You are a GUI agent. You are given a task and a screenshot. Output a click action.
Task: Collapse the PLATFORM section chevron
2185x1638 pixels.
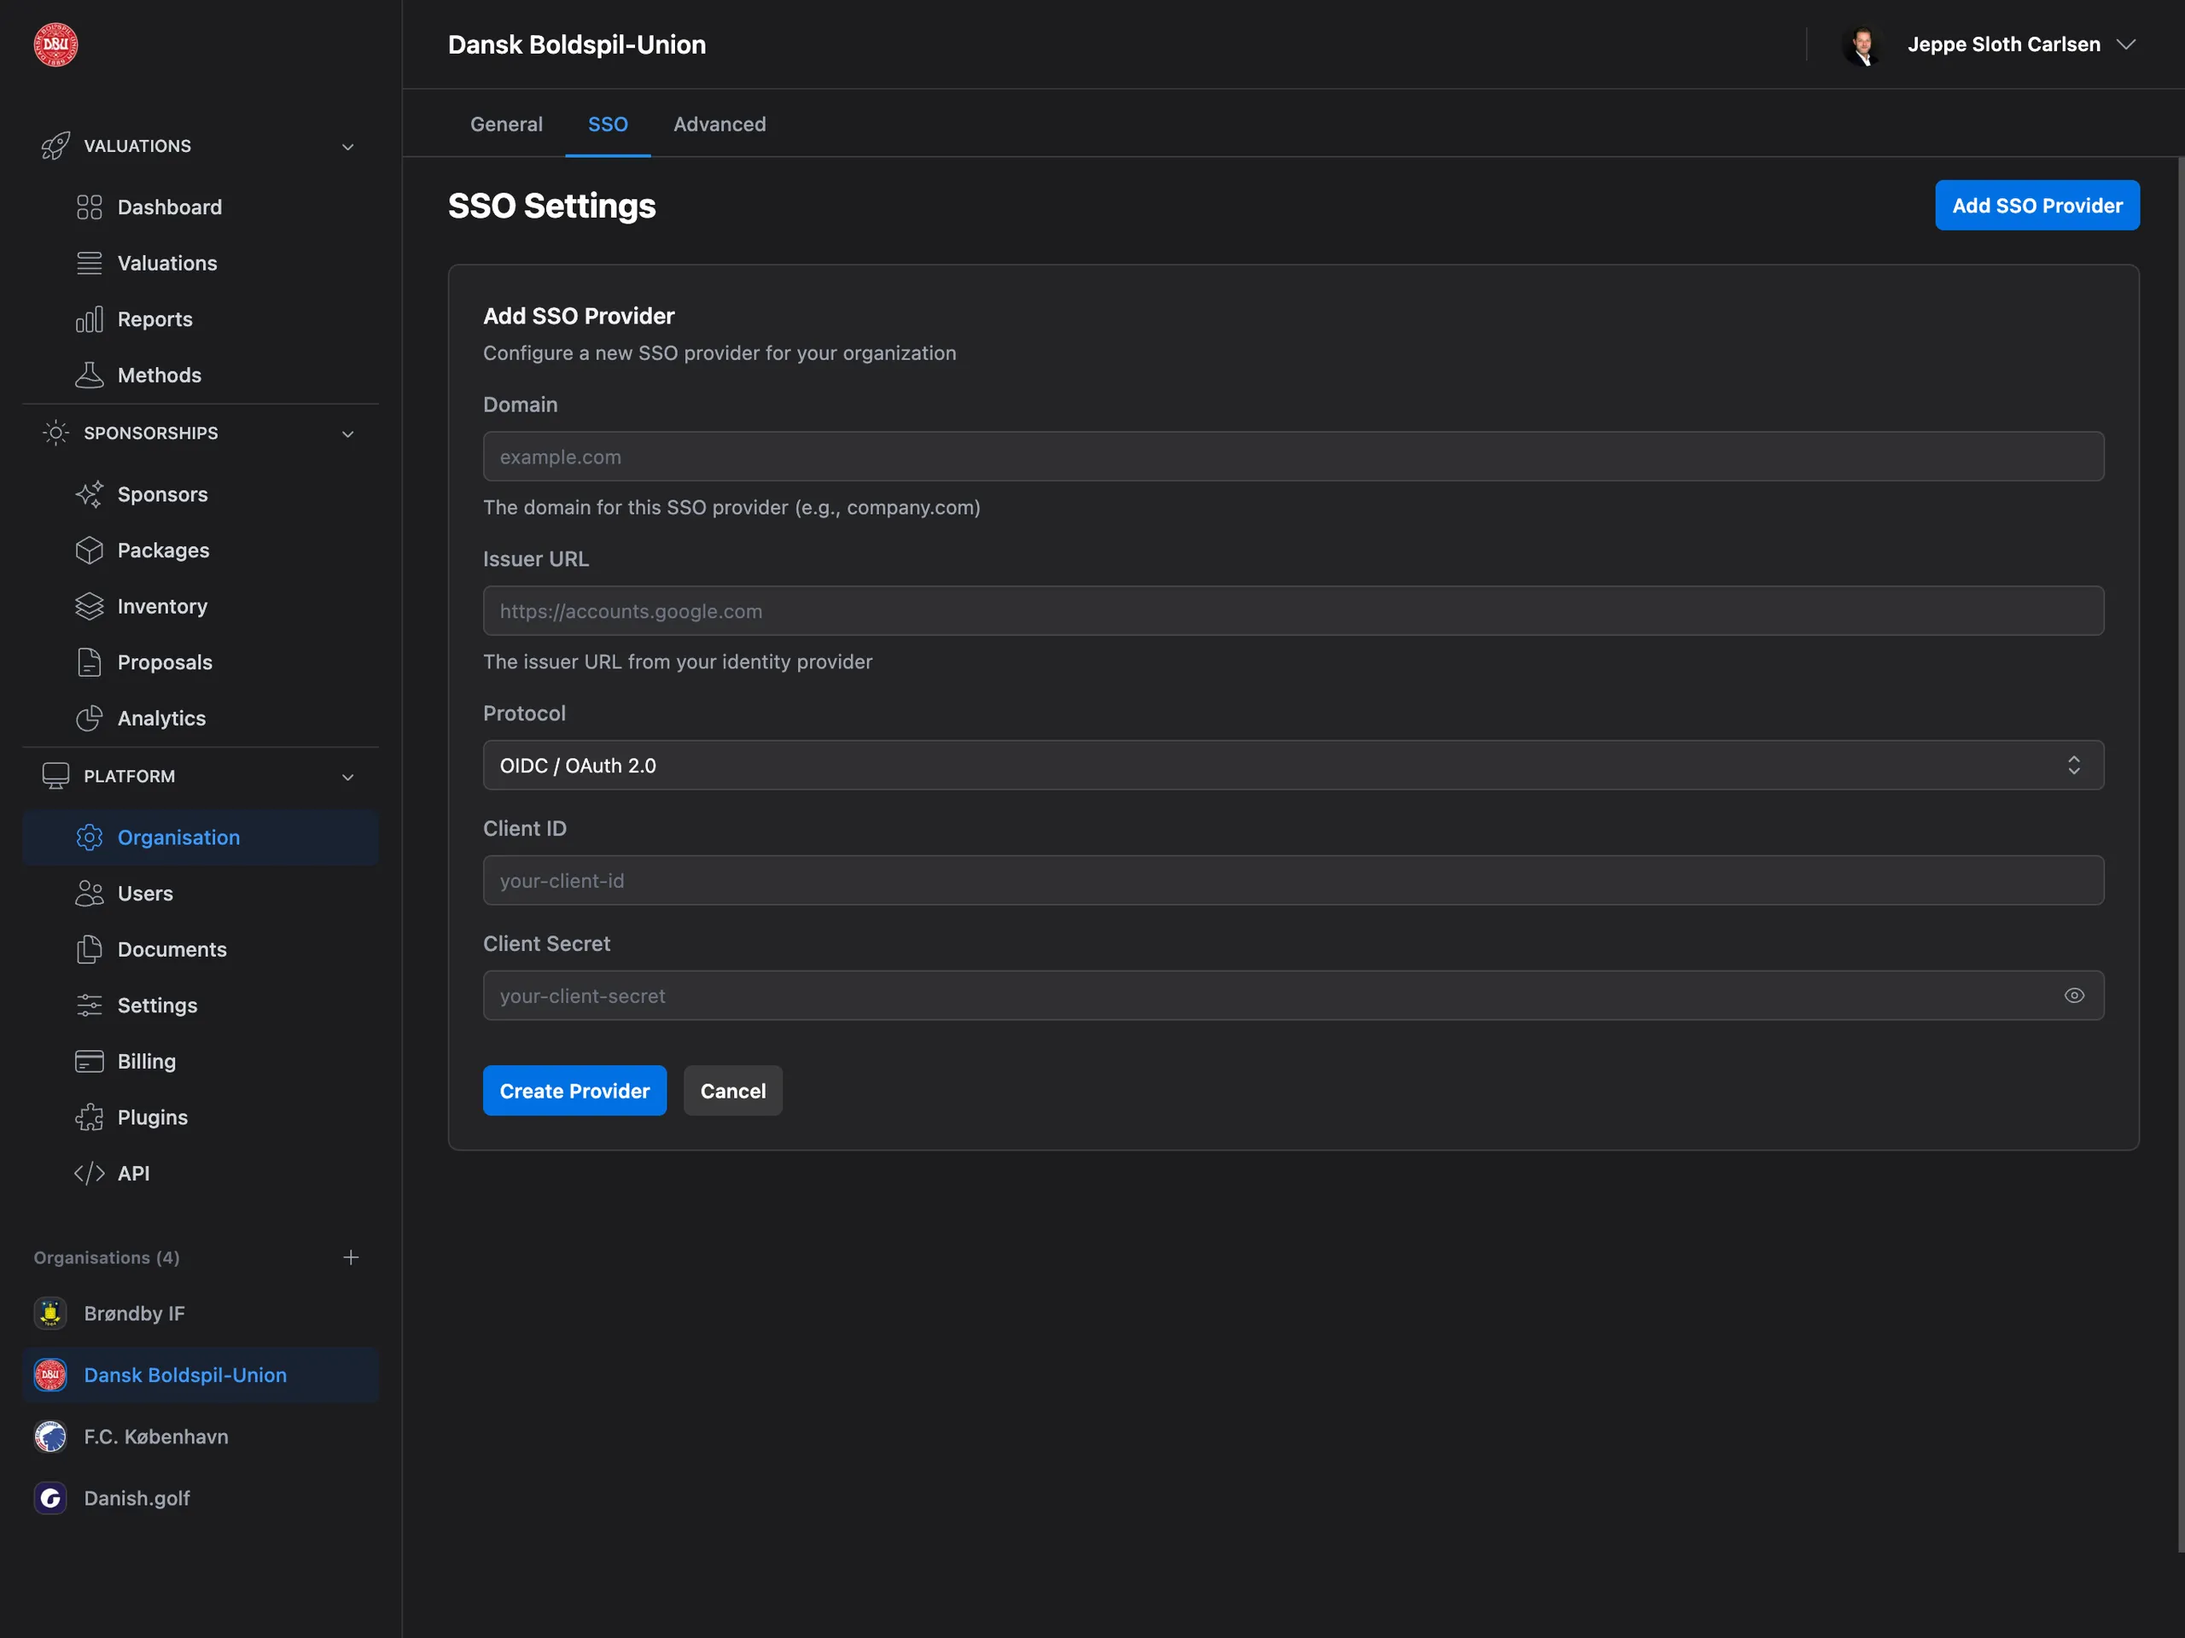pos(347,778)
